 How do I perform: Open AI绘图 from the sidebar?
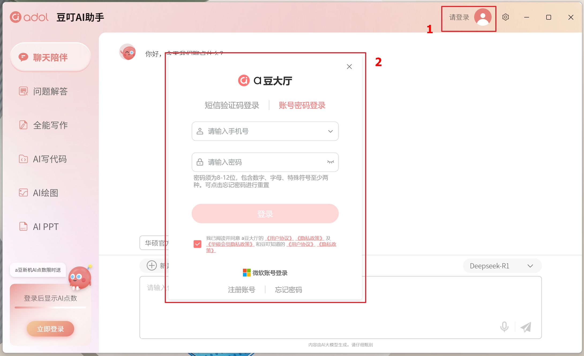[x=46, y=193]
